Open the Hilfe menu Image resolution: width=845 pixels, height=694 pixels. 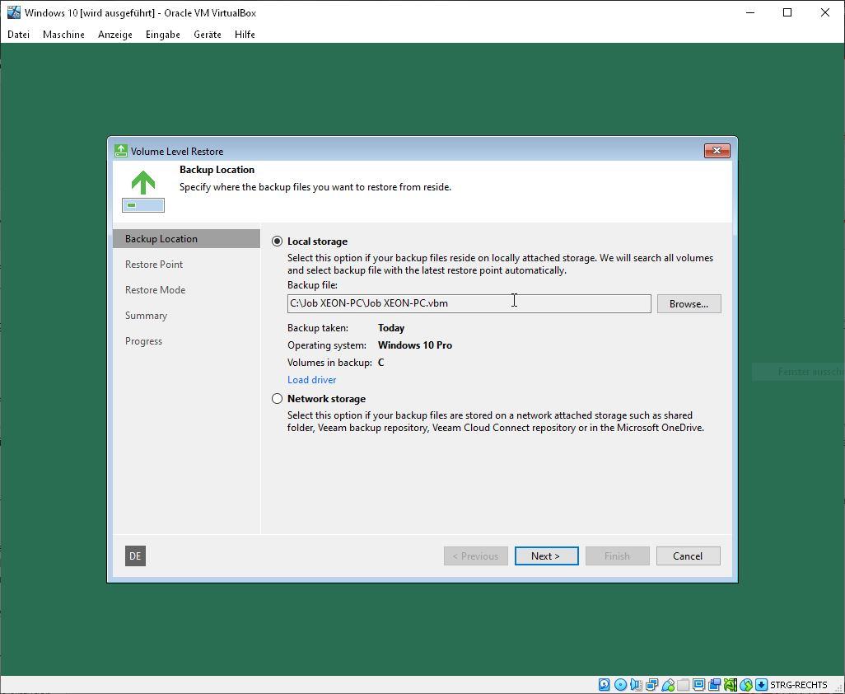245,35
